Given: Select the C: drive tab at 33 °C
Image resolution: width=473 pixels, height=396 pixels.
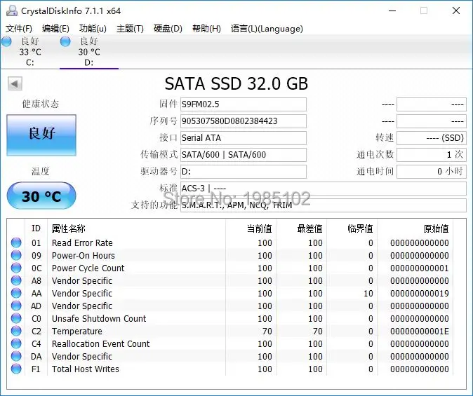Looking at the screenshot, I should (30, 52).
